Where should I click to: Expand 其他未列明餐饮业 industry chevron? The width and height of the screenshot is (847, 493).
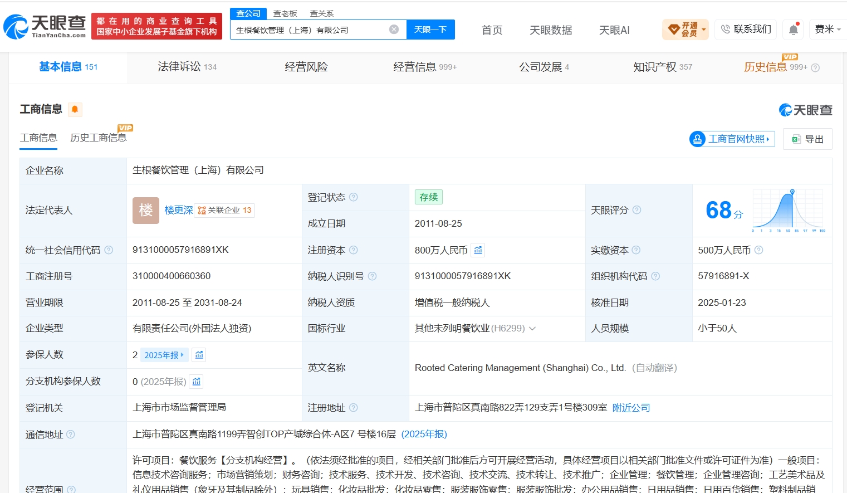click(532, 329)
